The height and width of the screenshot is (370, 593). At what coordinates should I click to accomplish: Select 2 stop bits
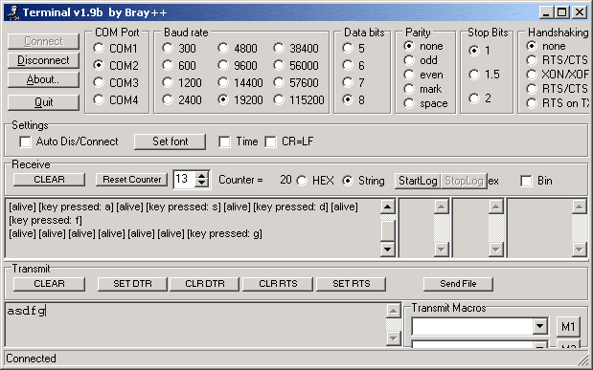(480, 98)
